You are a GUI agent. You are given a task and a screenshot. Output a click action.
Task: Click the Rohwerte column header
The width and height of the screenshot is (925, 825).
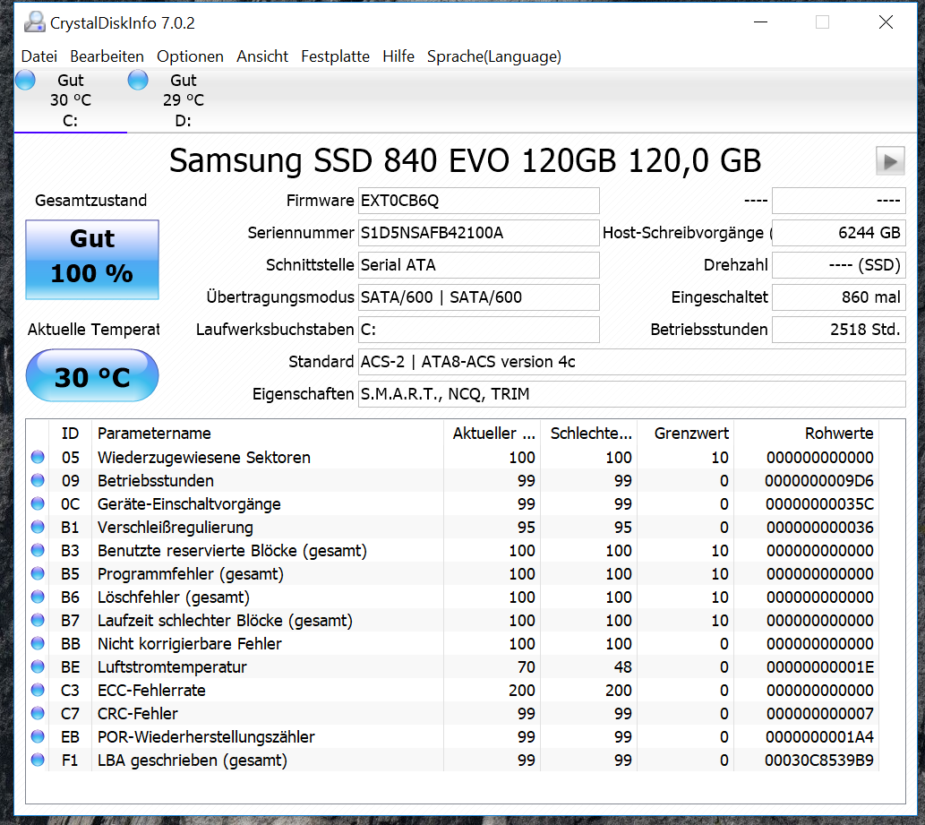806,434
